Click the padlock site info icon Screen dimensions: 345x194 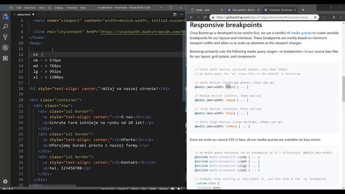click(x=213, y=17)
